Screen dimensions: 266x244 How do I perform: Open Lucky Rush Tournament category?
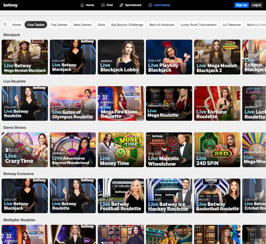pos(198,25)
